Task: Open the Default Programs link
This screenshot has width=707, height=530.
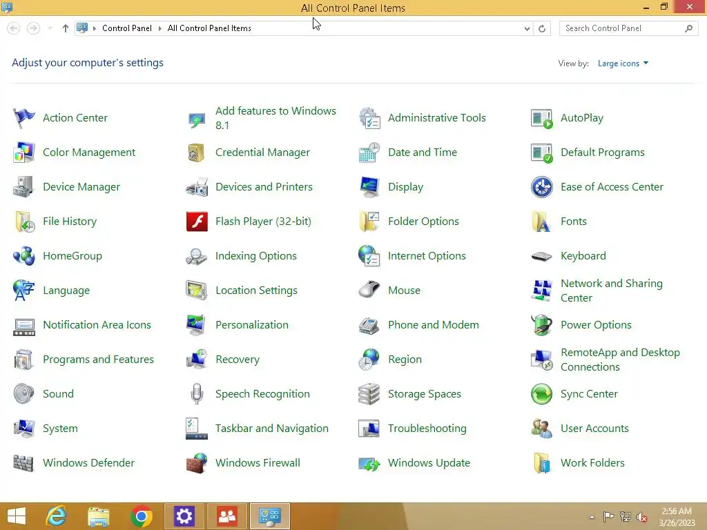Action: pyautogui.click(x=602, y=153)
